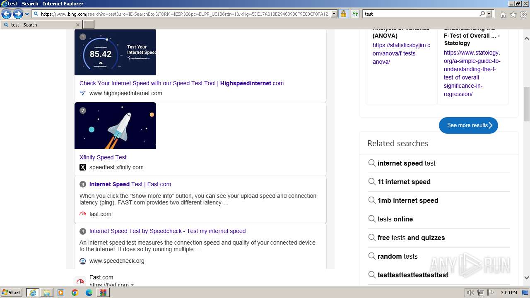530x298 pixels.
Task: Open 'Check Your Internet Speed' Highspeedinternet link
Action: click(x=181, y=83)
